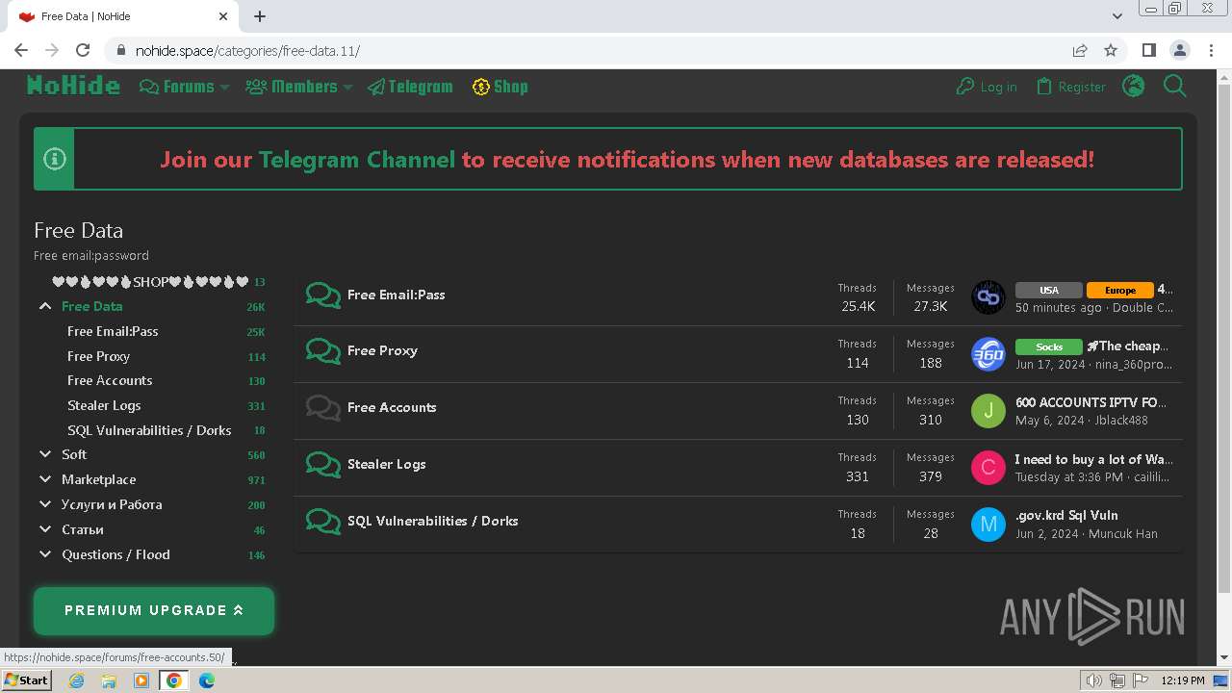Reload the page with the refresh icon
Image resolution: width=1232 pixels, height=693 pixels.
tap(83, 50)
